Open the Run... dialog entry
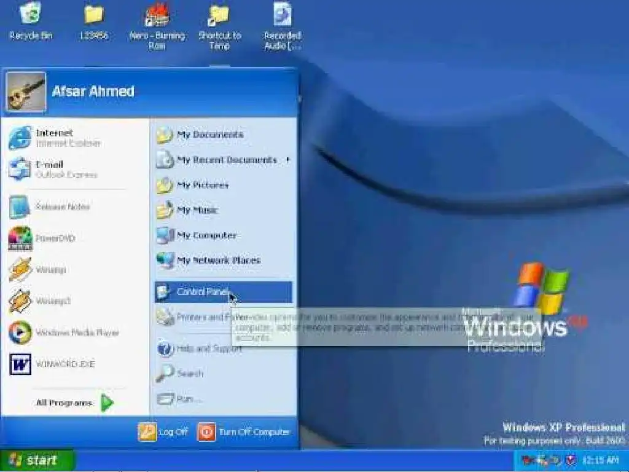 click(180, 398)
